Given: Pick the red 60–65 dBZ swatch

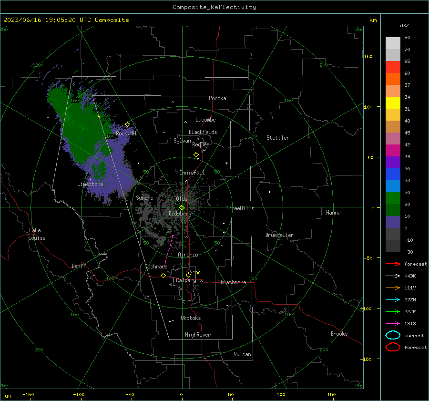Looking at the screenshot, I should click(x=393, y=67).
